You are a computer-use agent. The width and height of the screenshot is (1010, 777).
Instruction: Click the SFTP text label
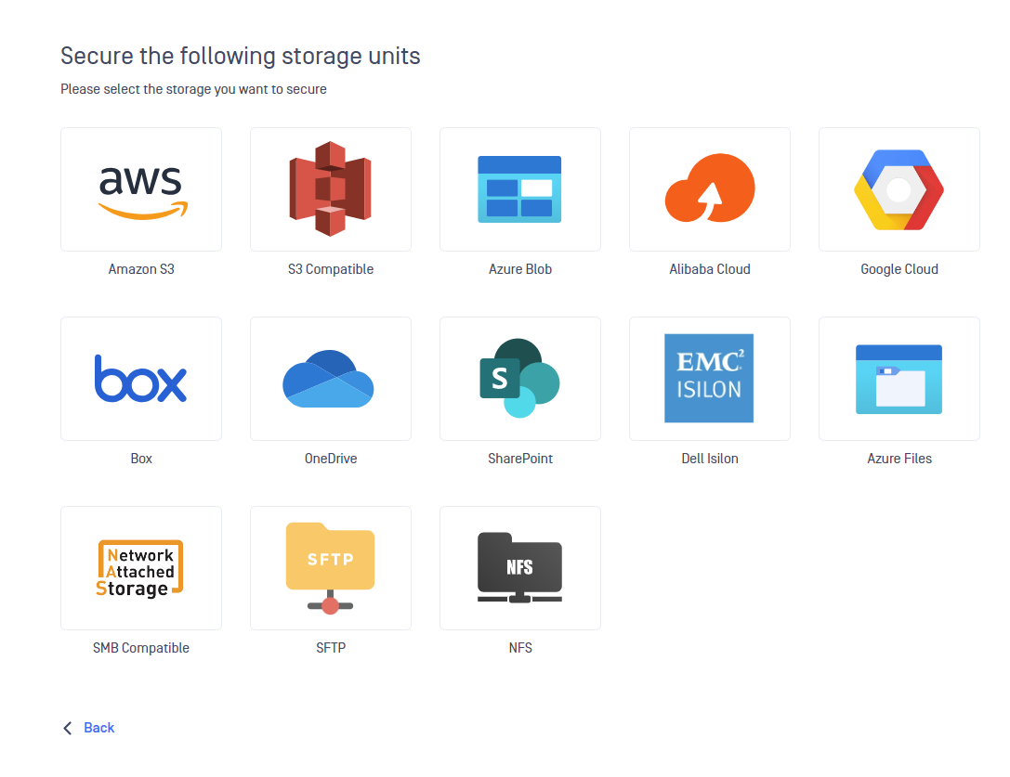tap(331, 648)
